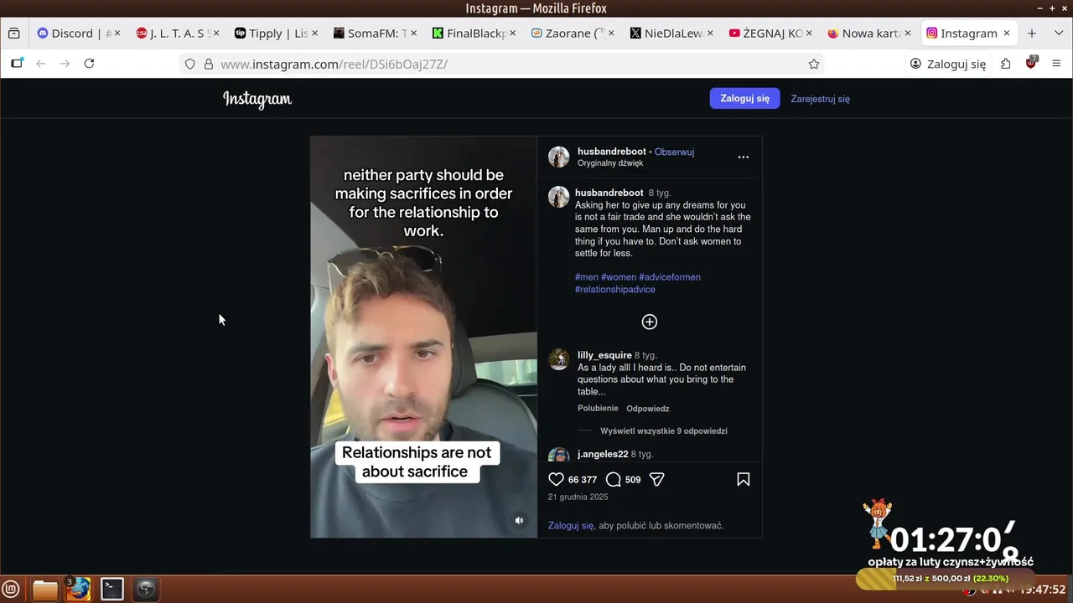1073x603 pixels.
Task: Open comments via speech bubble icon
Action: tap(614, 479)
